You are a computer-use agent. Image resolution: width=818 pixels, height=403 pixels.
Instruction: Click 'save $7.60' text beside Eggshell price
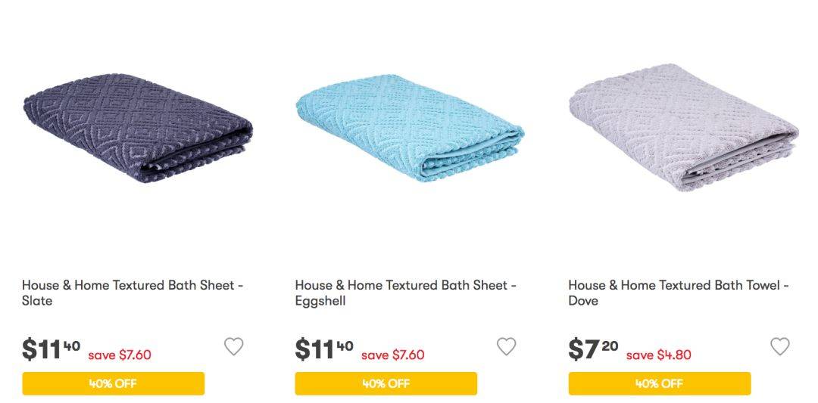[x=393, y=355]
